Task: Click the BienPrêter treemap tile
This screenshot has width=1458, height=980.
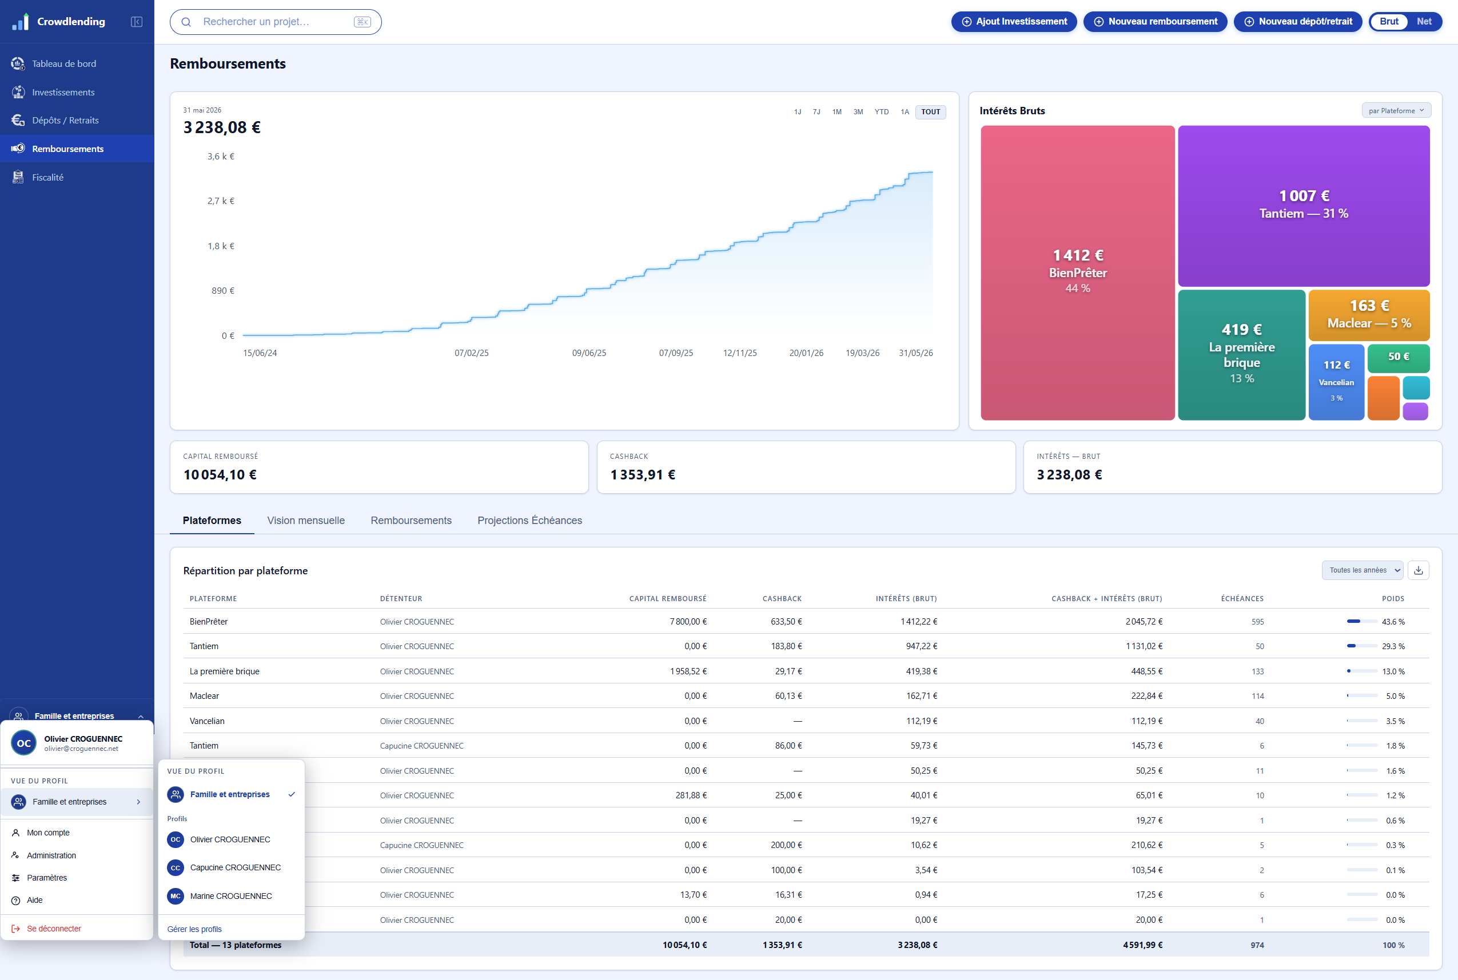Action: (1077, 273)
